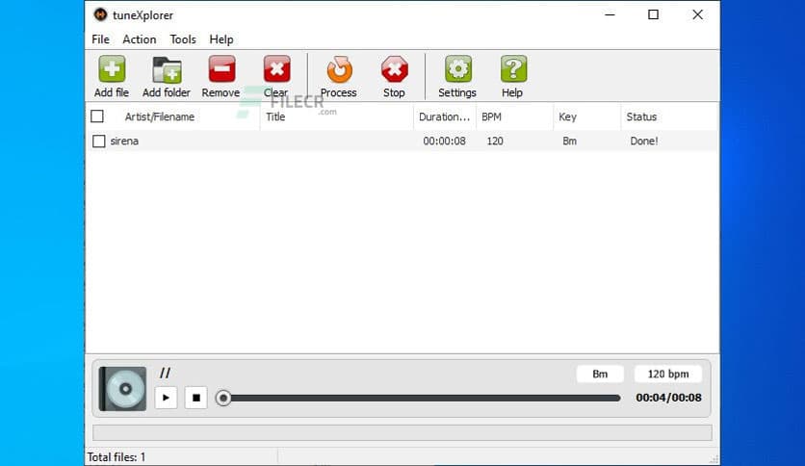Close the tuneXplorer window

point(697,14)
